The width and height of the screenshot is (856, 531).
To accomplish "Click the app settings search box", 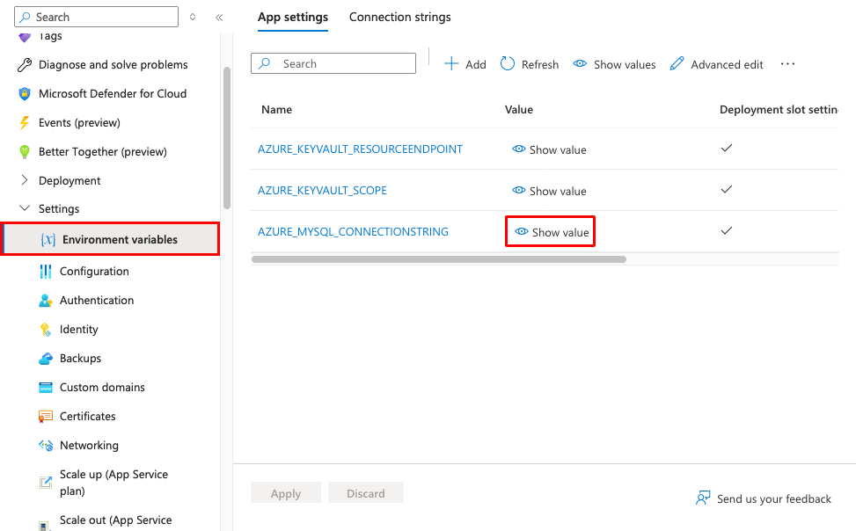I will coord(333,62).
